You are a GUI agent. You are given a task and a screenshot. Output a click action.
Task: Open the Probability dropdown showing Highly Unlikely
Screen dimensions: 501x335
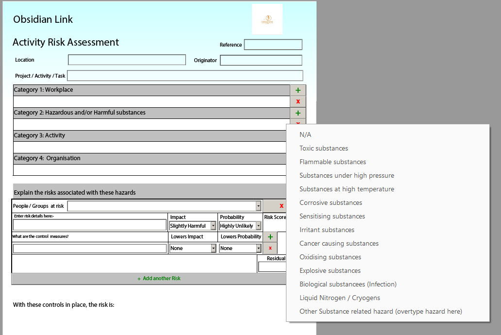click(258, 226)
